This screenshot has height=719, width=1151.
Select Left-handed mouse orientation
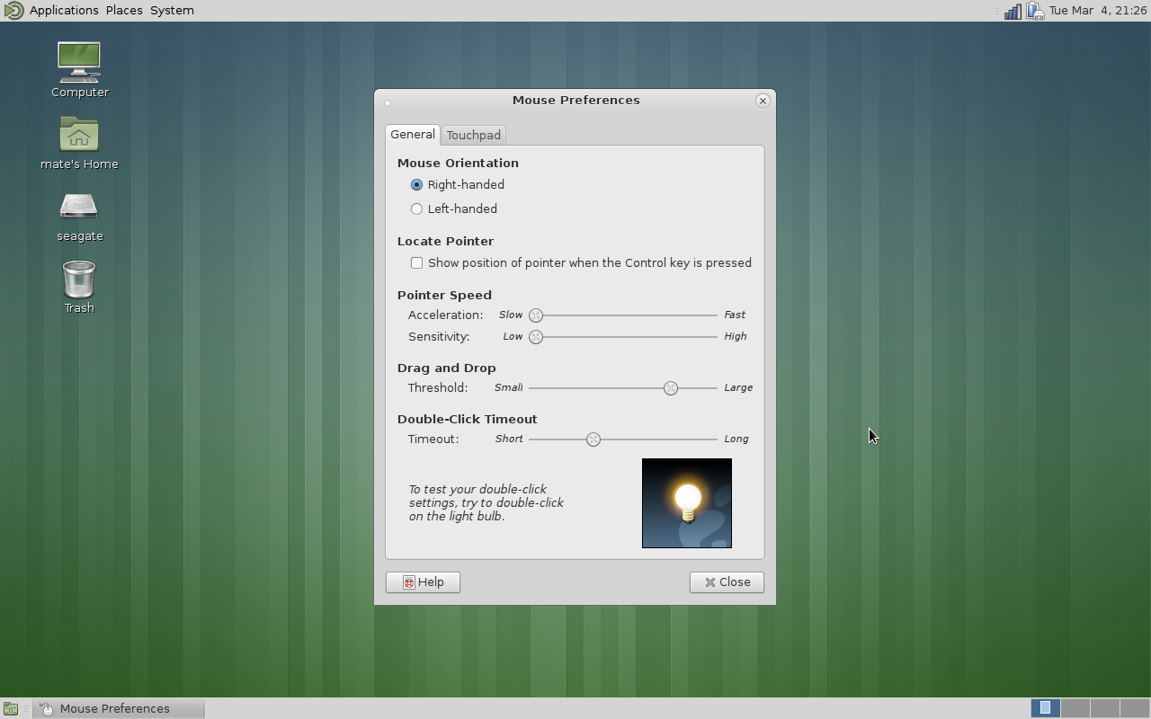click(x=416, y=209)
